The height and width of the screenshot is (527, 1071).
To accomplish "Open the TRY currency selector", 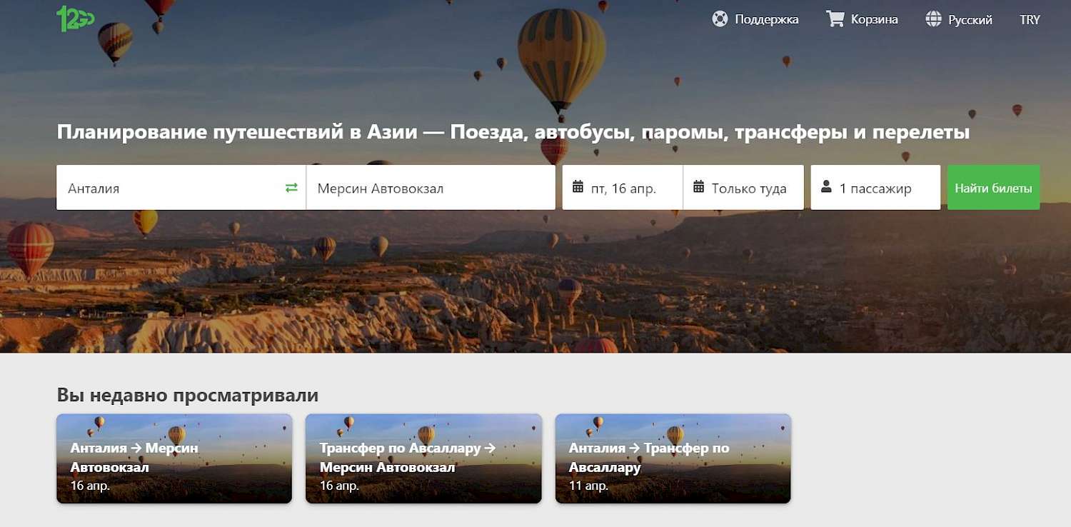I will 1030,20.
